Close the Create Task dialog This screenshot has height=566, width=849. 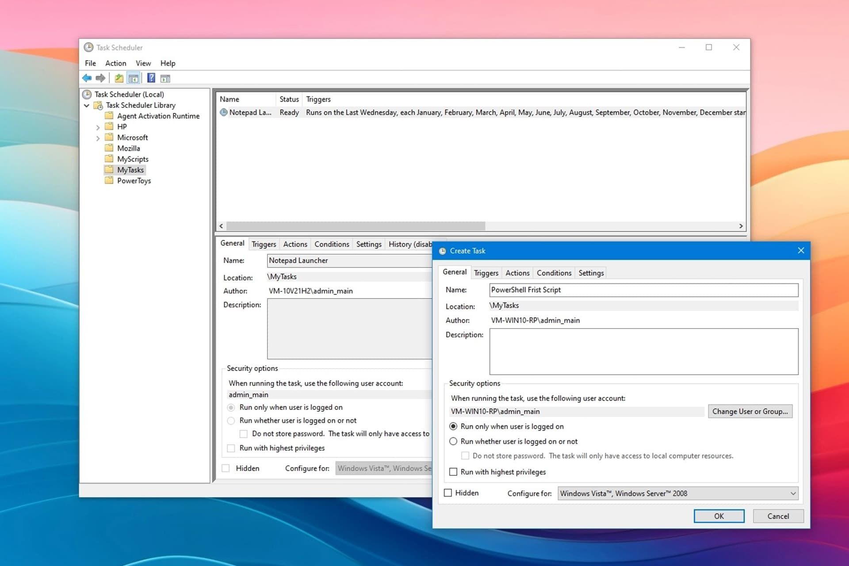[x=801, y=251]
